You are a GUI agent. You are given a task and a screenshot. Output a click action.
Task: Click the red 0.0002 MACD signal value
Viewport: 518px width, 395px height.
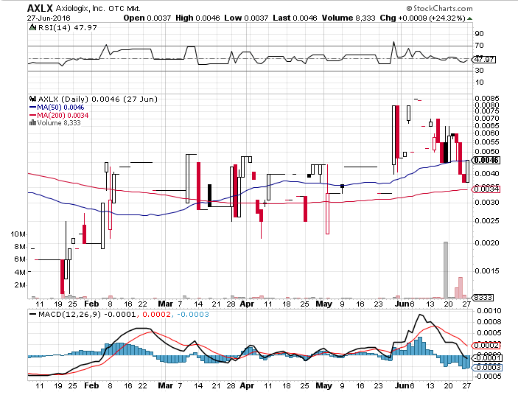coord(157,315)
